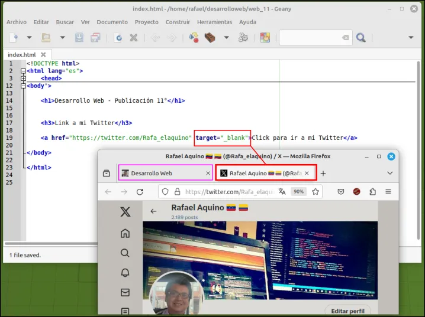Expand the folded head tag marker

[23, 79]
